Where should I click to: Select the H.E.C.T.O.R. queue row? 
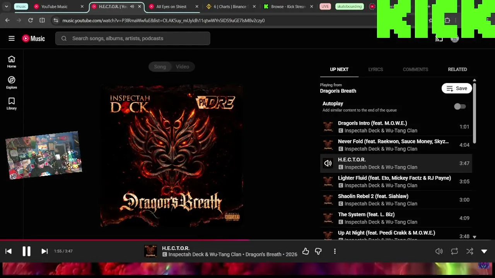396,163
